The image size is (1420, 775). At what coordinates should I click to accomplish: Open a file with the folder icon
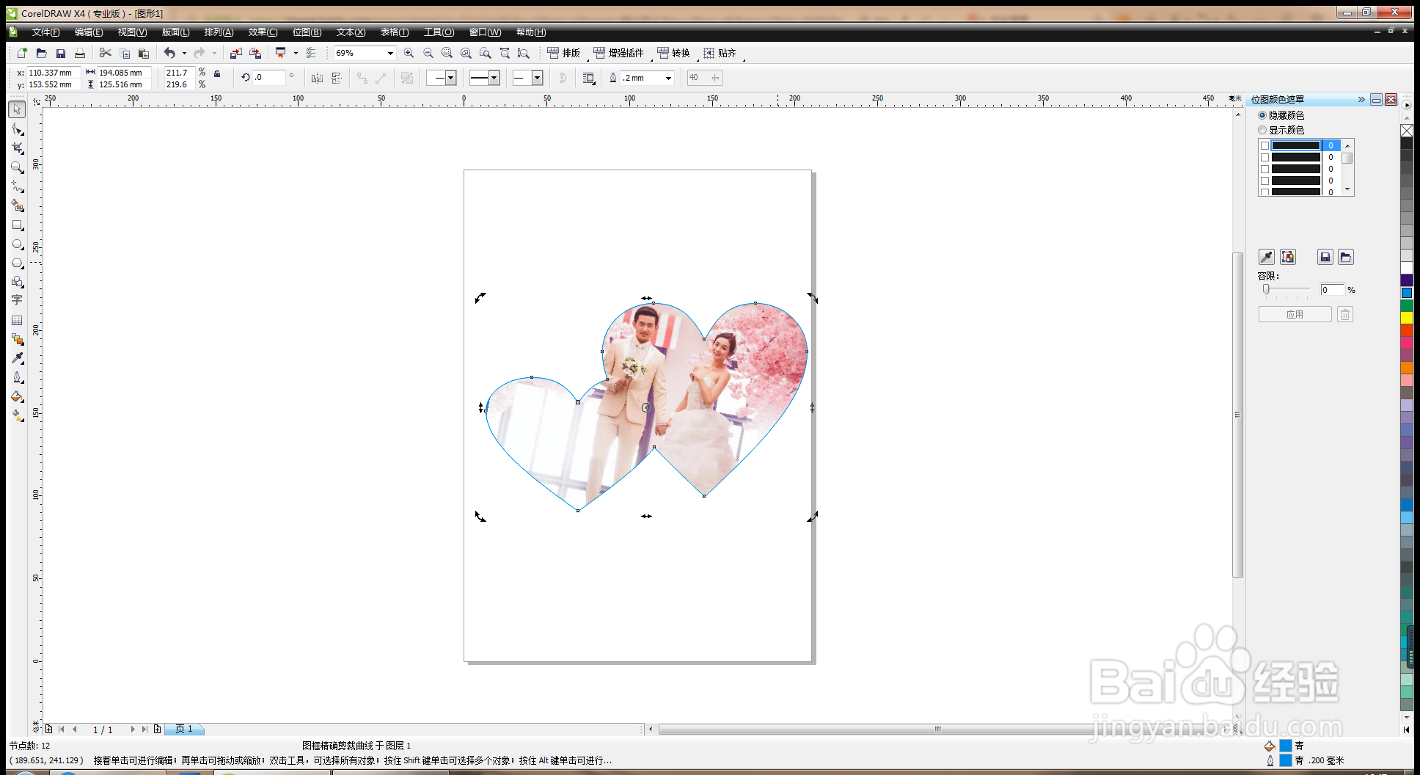point(41,53)
